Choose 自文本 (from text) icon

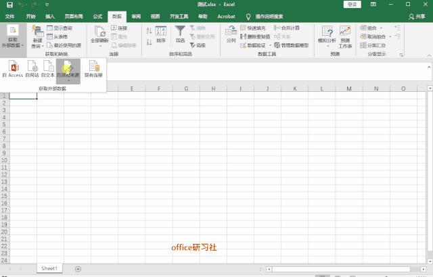(x=48, y=69)
